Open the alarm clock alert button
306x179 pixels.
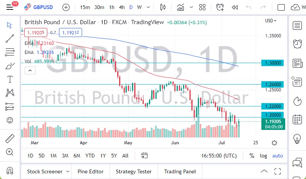220,7
